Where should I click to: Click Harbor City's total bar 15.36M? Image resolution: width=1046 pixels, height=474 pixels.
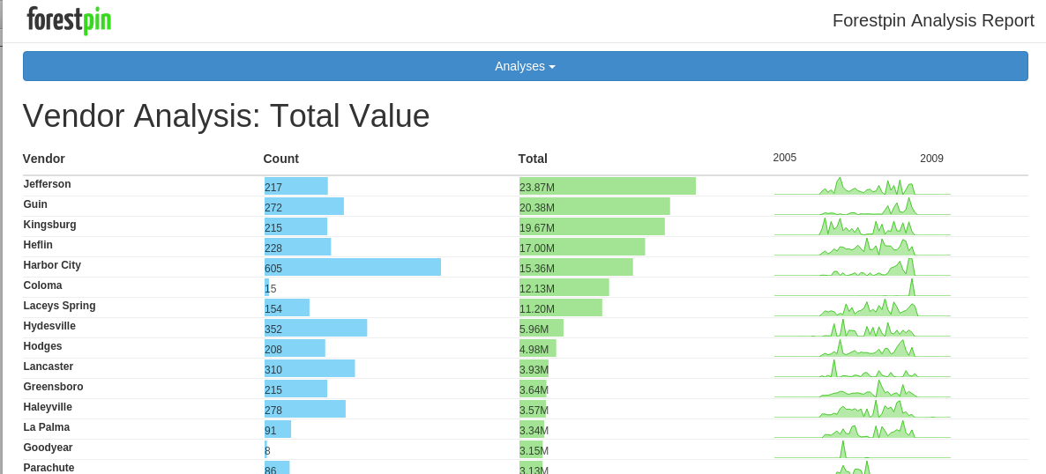577,267
